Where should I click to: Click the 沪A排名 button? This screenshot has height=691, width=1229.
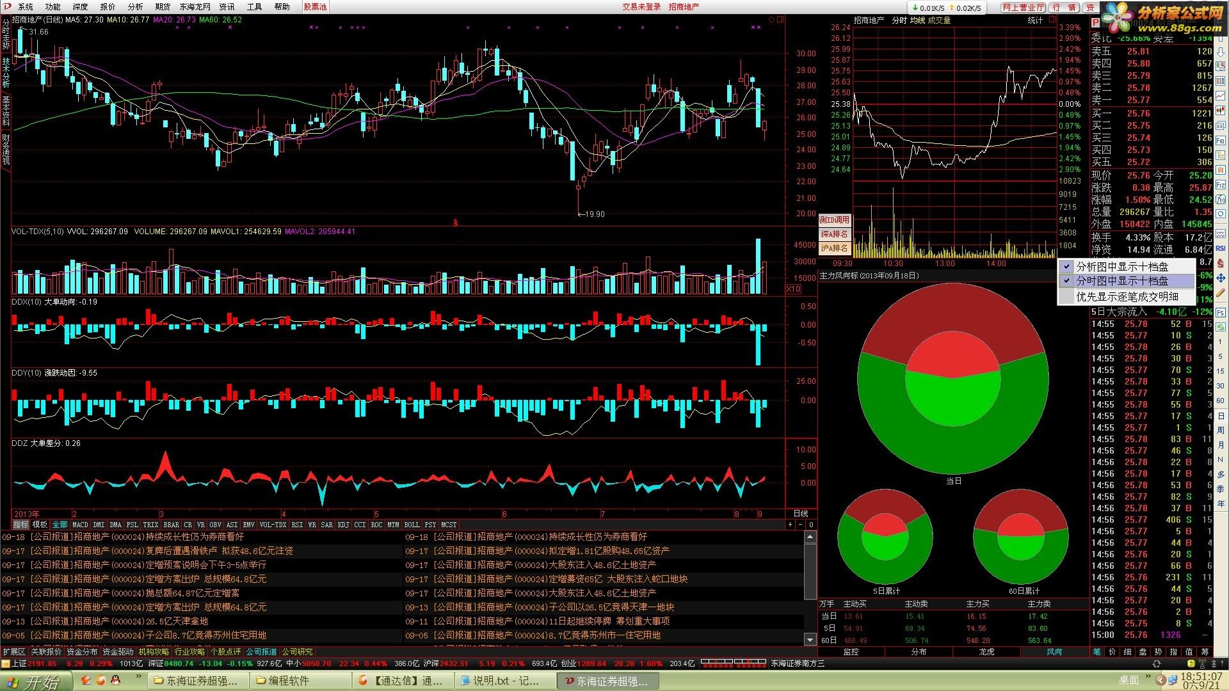[x=834, y=248]
